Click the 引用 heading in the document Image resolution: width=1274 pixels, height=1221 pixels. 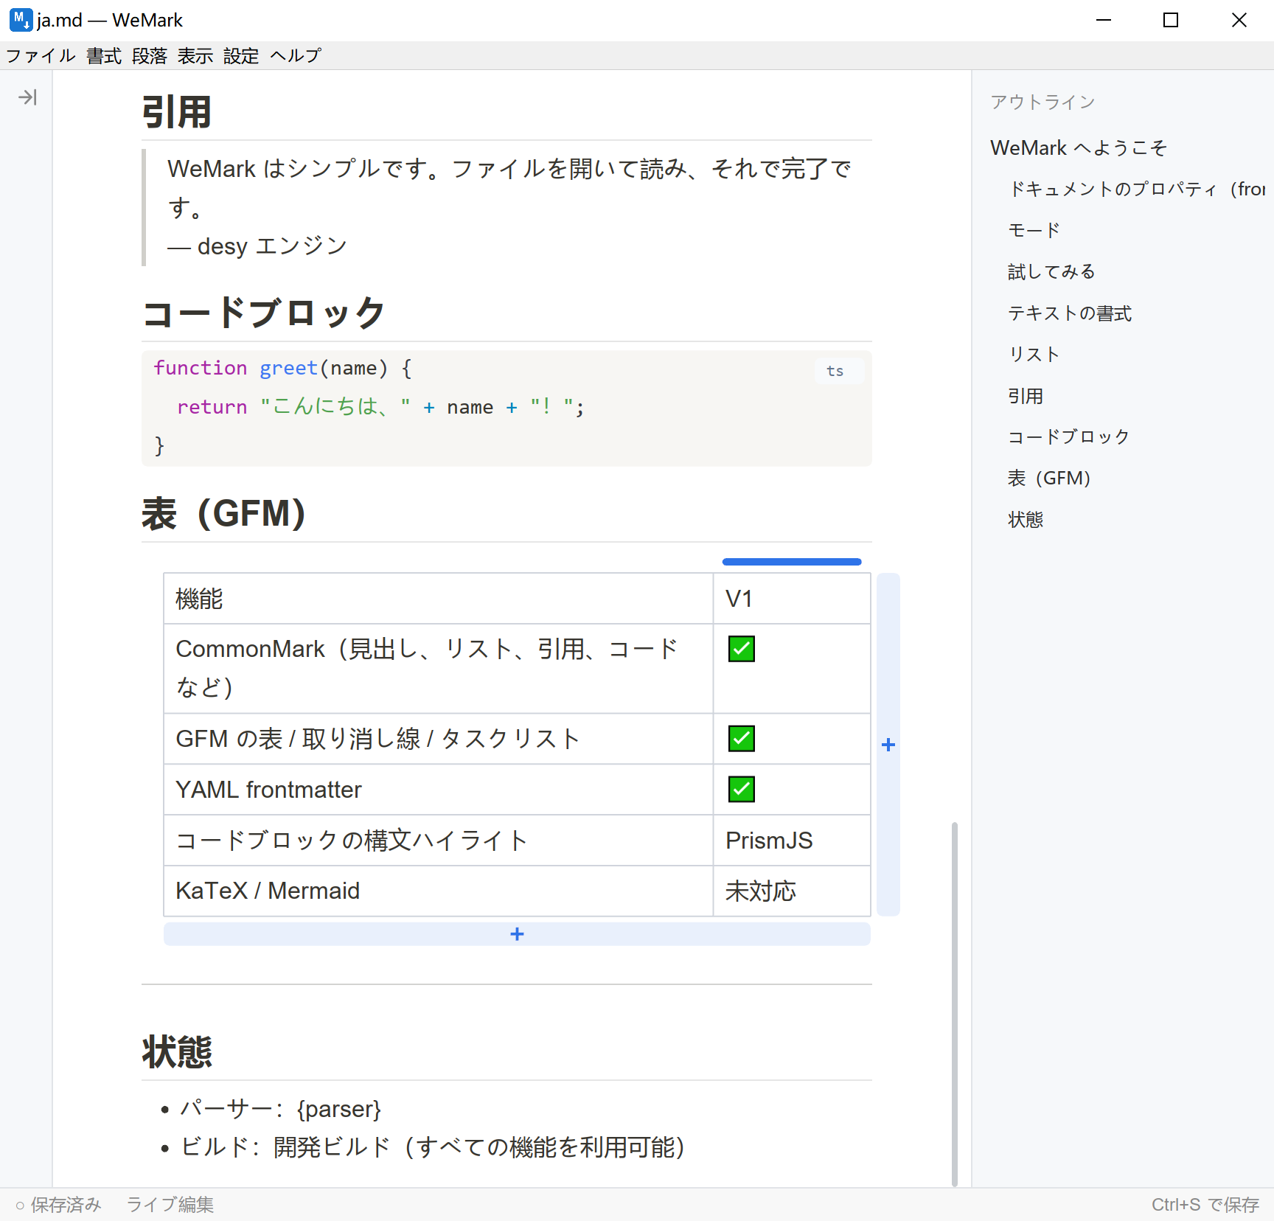tap(177, 113)
